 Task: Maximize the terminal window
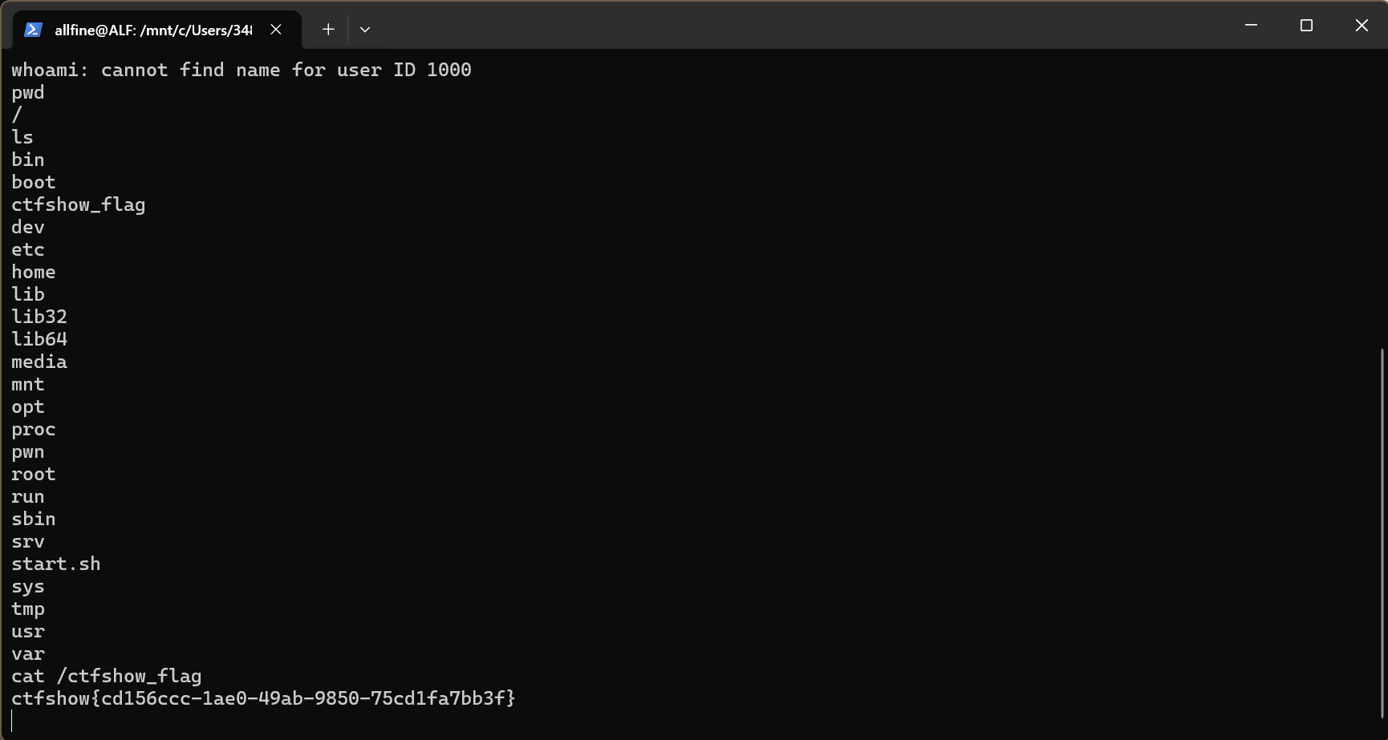(1306, 26)
